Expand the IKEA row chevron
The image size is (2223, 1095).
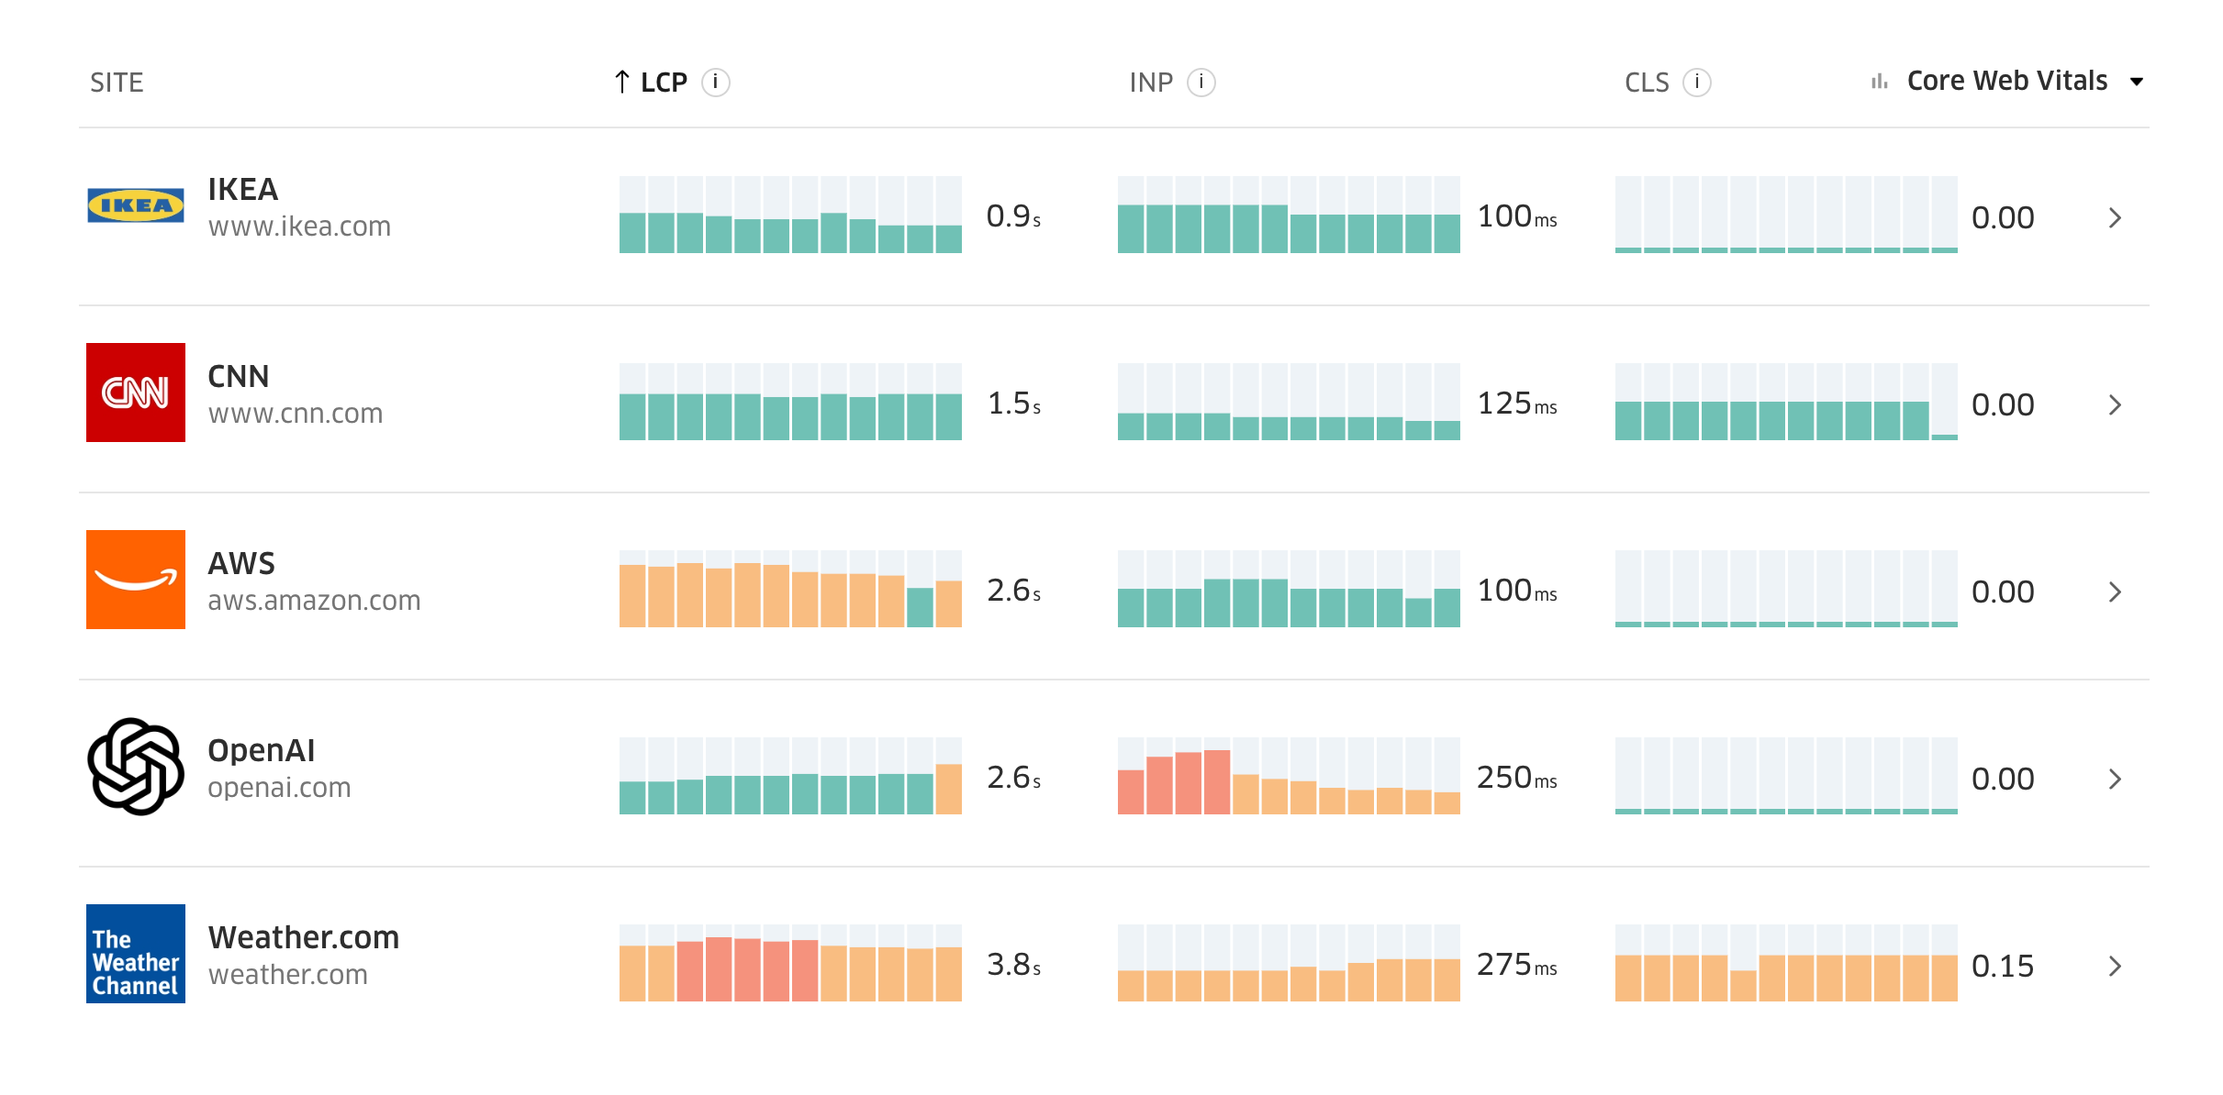click(x=2115, y=218)
